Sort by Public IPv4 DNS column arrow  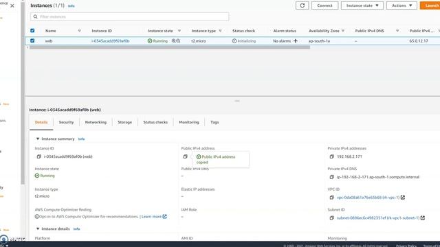[397, 31]
